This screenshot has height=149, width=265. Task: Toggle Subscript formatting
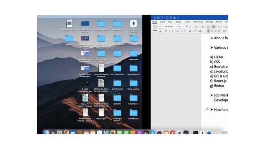181,31
